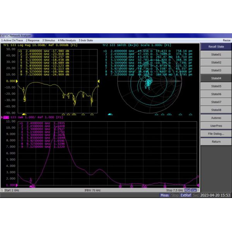
Task: Click the Tr3 active trace indicator
Action: tap(6, 117)
